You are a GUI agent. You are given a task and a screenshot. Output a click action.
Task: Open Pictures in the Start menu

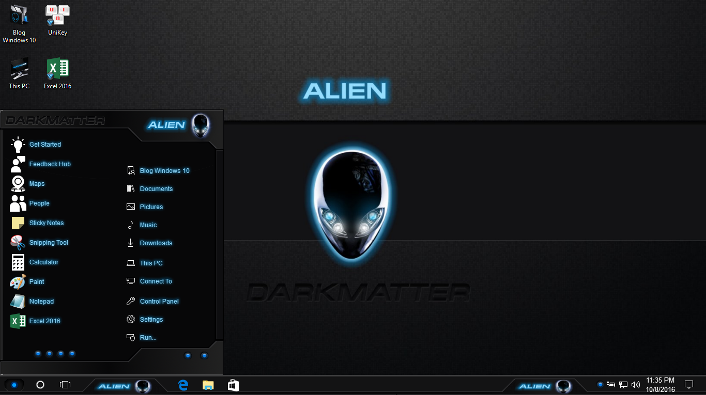pos(145,207)
